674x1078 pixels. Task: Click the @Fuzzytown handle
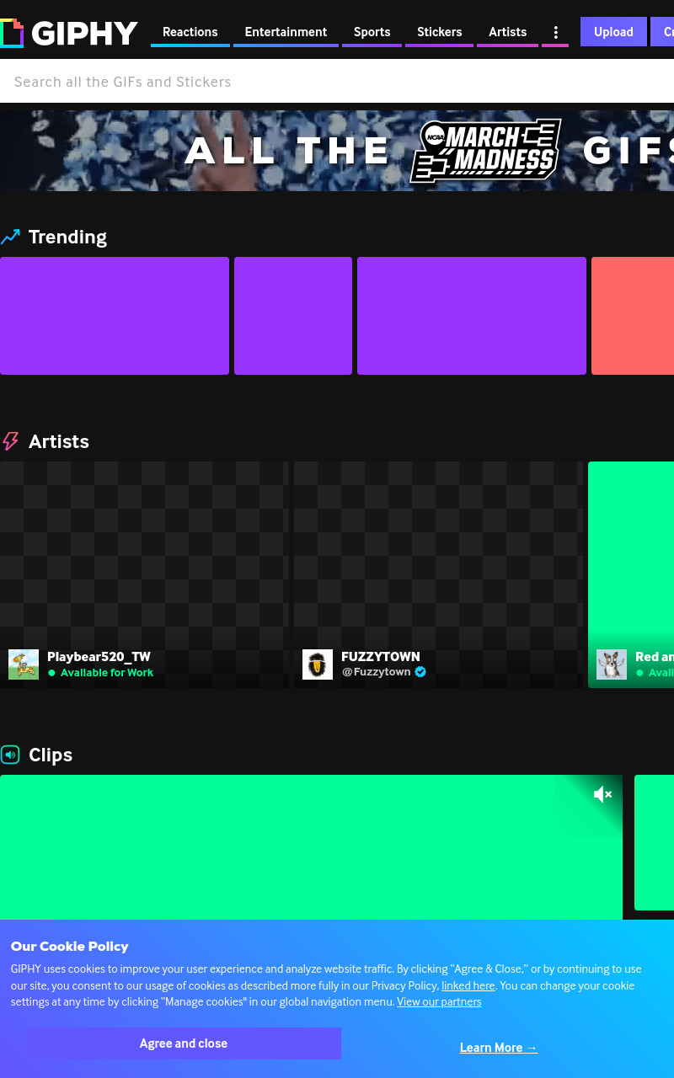377,672
